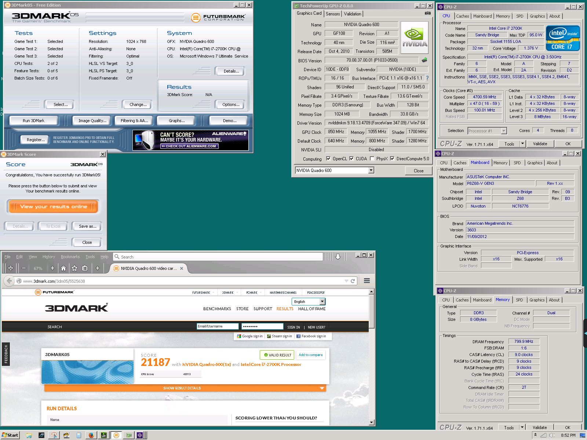This screenshot has height=440, width=587.
Task: Switch to CPU-Z purple taskbar icon
Action: [x=140, y=435]
